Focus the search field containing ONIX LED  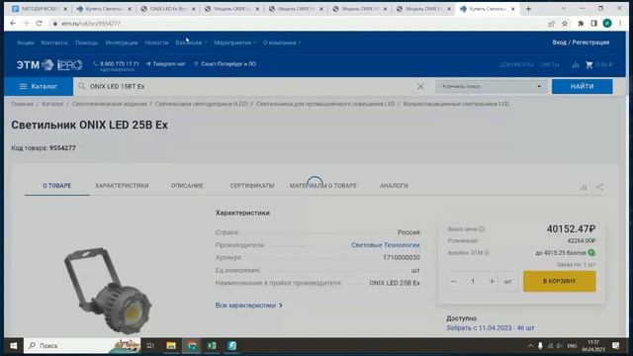[246, 86]
